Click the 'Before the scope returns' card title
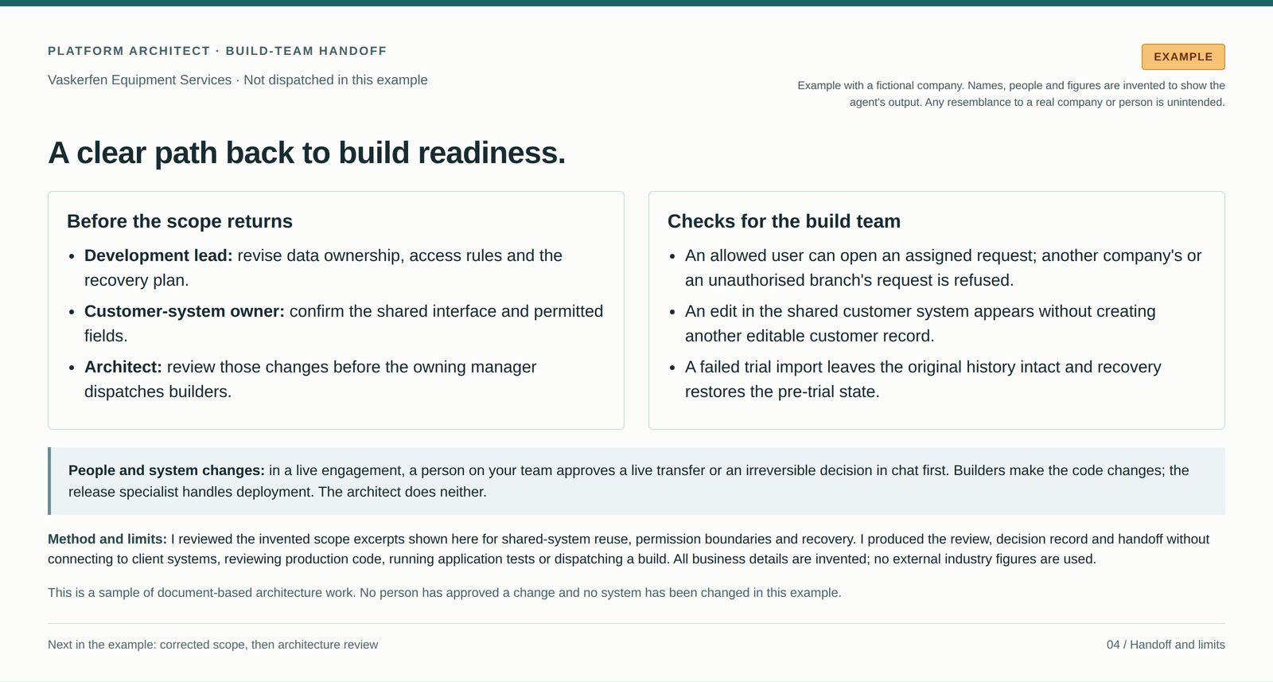The image size is (1273, 682). tap(180, 221)
